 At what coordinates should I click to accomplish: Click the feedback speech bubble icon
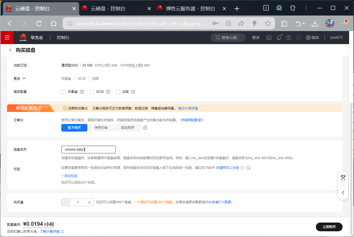click(x=298, y=38)
